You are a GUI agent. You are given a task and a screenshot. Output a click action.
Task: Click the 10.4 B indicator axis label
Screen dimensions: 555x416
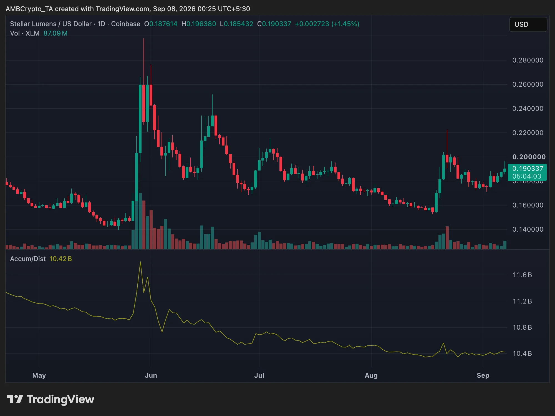click(x=522, y=354)
